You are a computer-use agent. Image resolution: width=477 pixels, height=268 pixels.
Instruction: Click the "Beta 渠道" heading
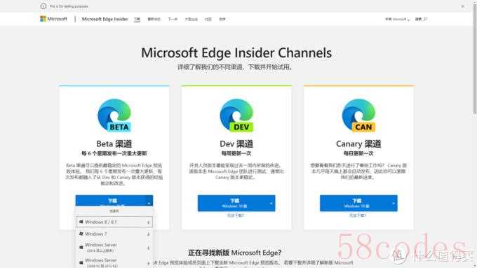click(x=114, y=143)
